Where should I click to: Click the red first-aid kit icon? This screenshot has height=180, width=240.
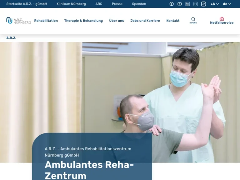222,19
